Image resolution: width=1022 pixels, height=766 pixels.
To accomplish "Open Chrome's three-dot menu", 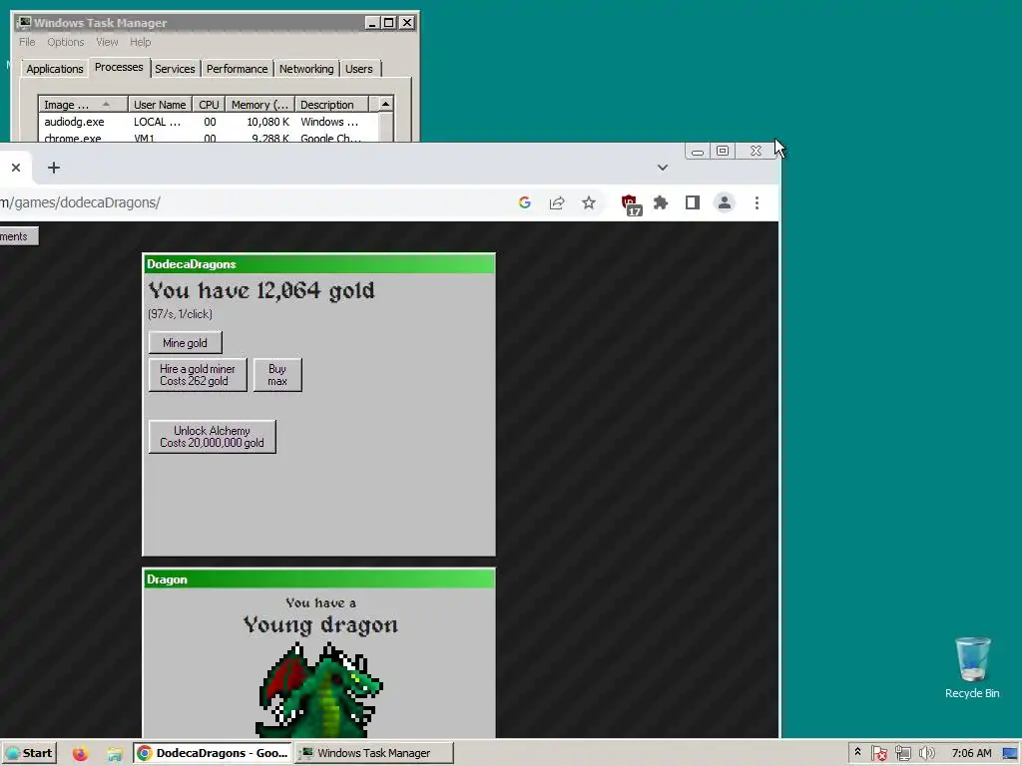I will (757, 202).
